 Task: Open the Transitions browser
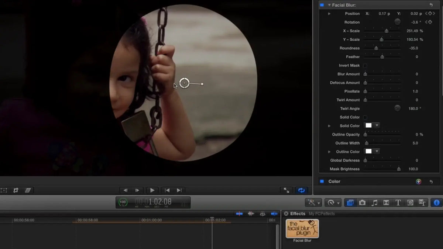(x=386, y=203)
